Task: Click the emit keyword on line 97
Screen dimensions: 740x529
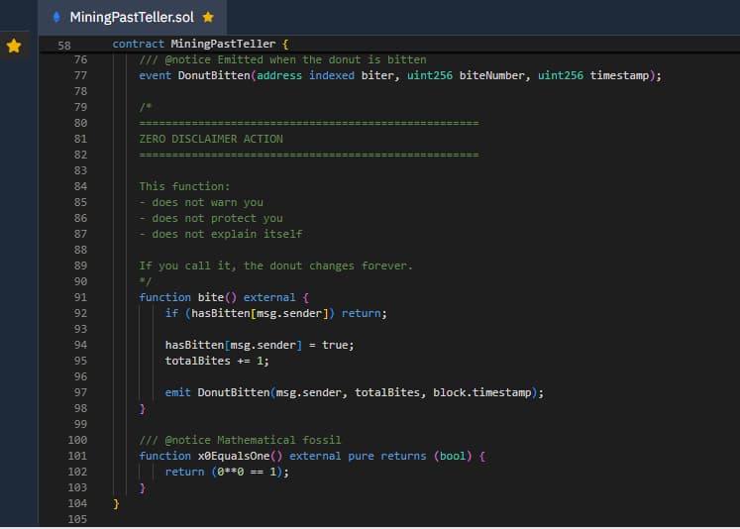Action: (x=178, y=392)
